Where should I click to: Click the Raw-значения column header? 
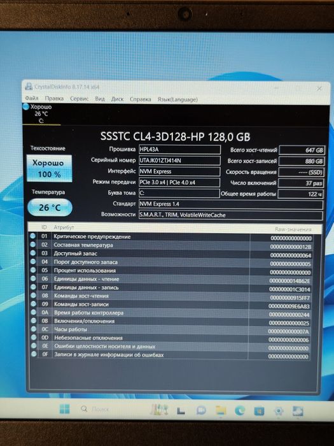tap(293, 229)
